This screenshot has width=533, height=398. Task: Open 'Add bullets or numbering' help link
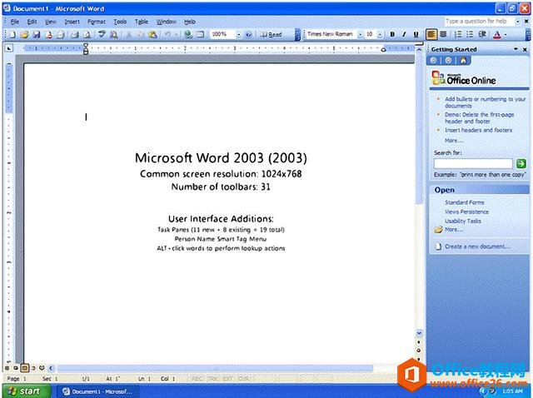point(485,102)
